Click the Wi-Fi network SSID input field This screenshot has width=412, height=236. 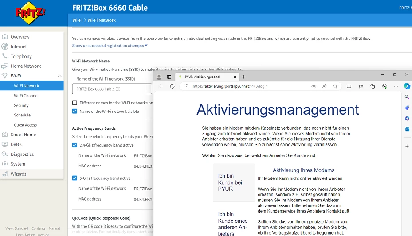(112, 89)
